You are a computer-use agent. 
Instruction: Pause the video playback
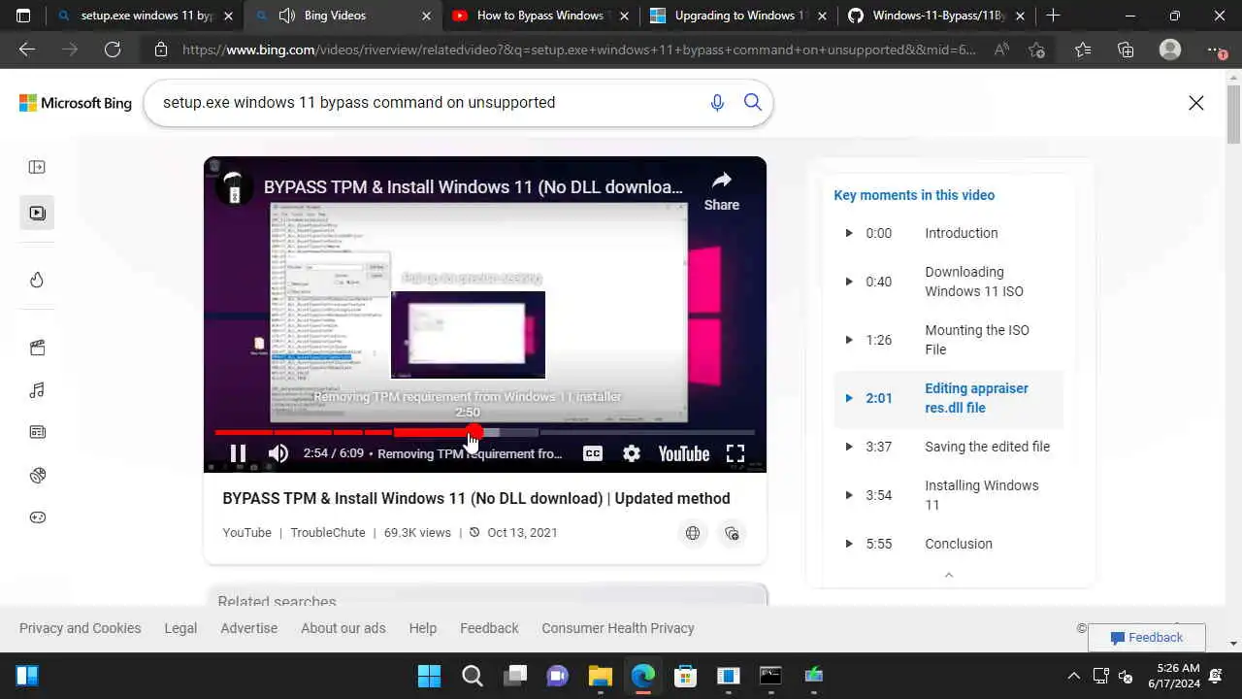(238, 453)
